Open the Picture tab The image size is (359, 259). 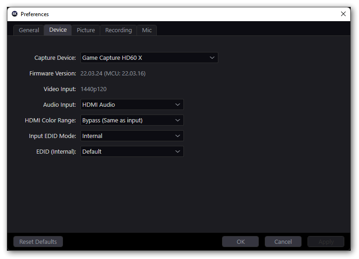point(86,30)
